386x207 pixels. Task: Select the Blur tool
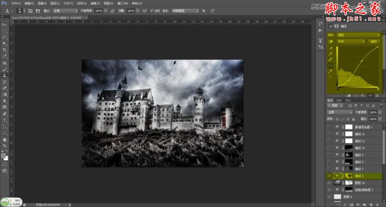coord(4,101)
